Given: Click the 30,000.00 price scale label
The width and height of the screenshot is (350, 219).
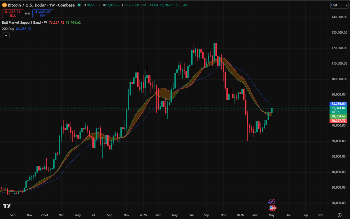Looking at the screenshot, I should click(339, 187).
